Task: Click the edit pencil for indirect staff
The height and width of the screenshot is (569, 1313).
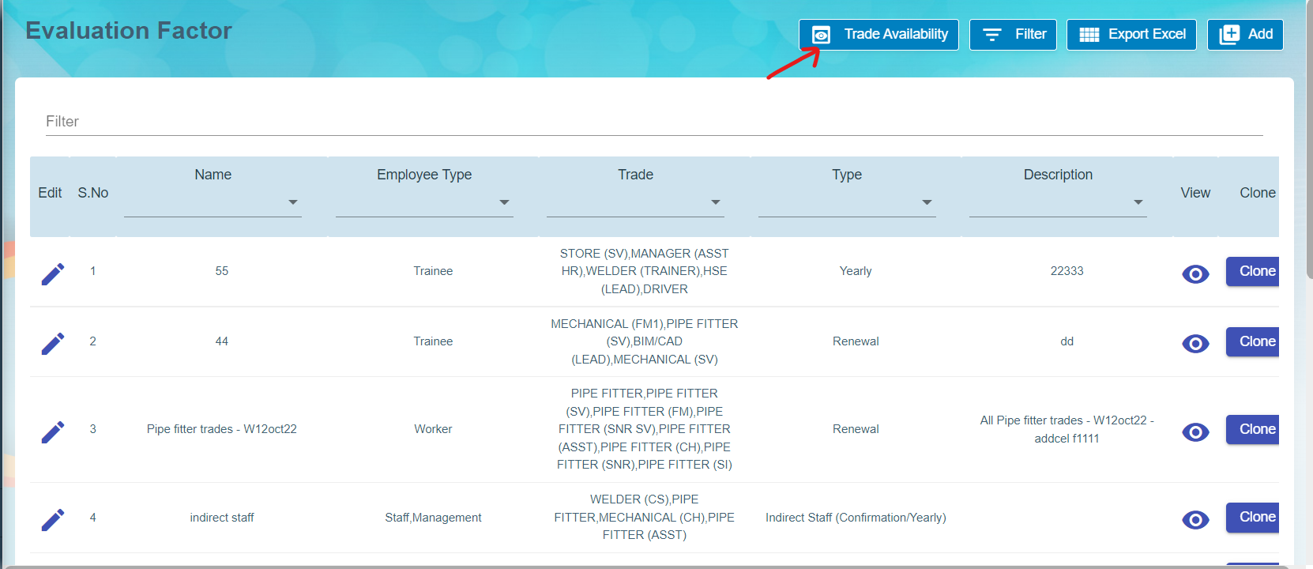Action: click(x=53, y=520)
